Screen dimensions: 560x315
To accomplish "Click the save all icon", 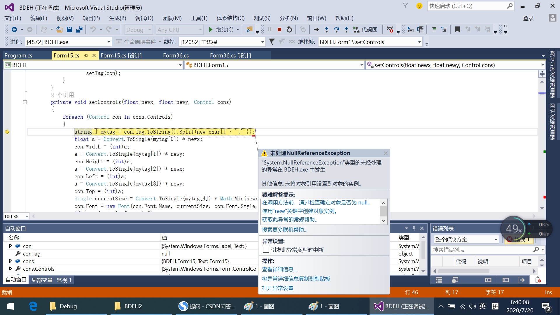I will click(79, 29).
